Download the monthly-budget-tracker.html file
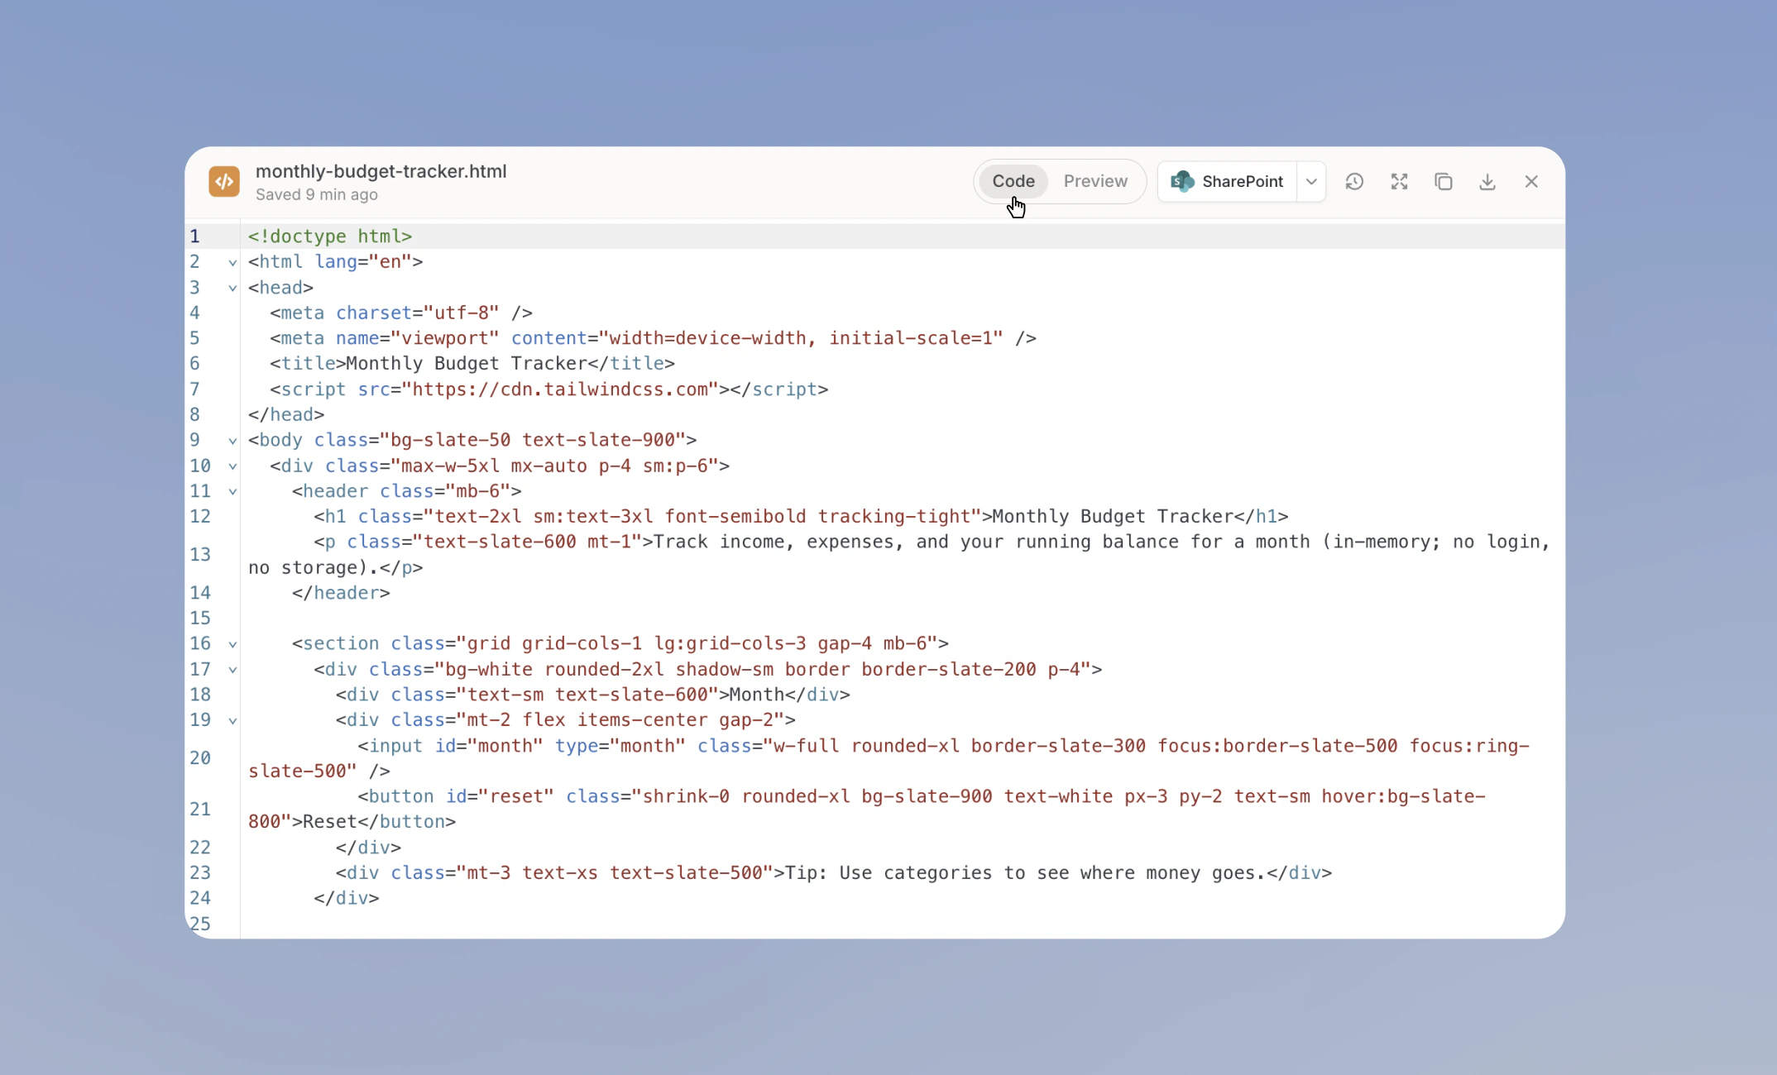This screenshot has height=1075, width=1777. [1487, 182]
